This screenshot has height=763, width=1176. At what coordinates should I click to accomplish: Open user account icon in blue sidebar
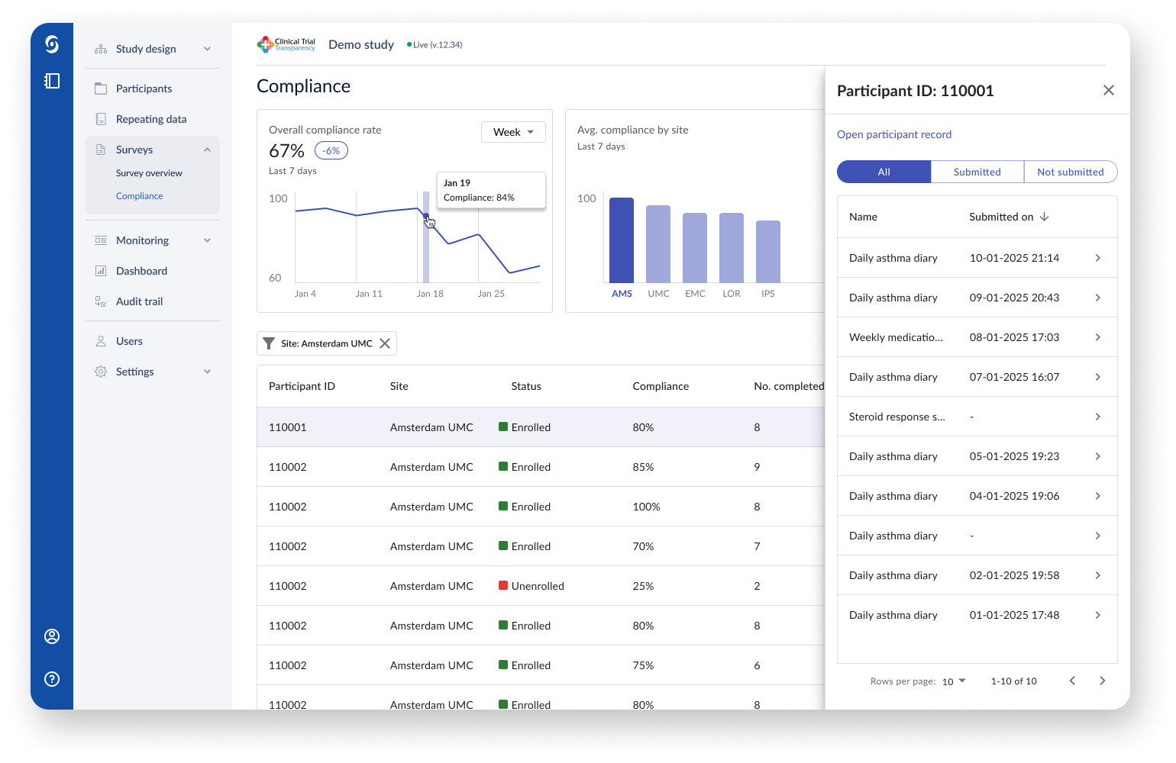pos(52,636)
